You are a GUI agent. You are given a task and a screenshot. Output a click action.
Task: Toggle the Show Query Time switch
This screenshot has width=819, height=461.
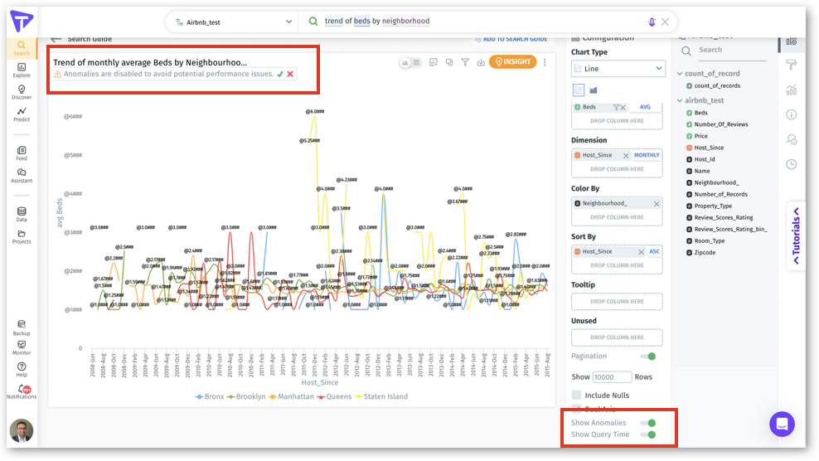648,434
